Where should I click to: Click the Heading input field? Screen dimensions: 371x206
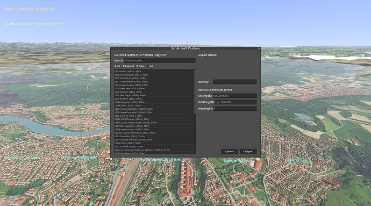pos(235,109)
